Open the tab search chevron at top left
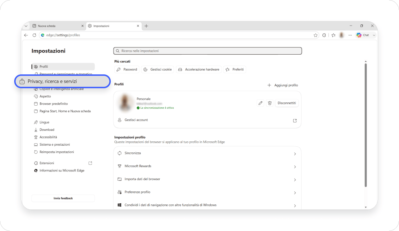Viewport: 399px width, 231px height. [26, 26]
